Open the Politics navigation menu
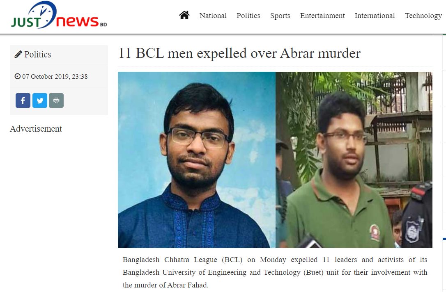The height and width of the screenshot is (292, 446). [x=248, y=16]
